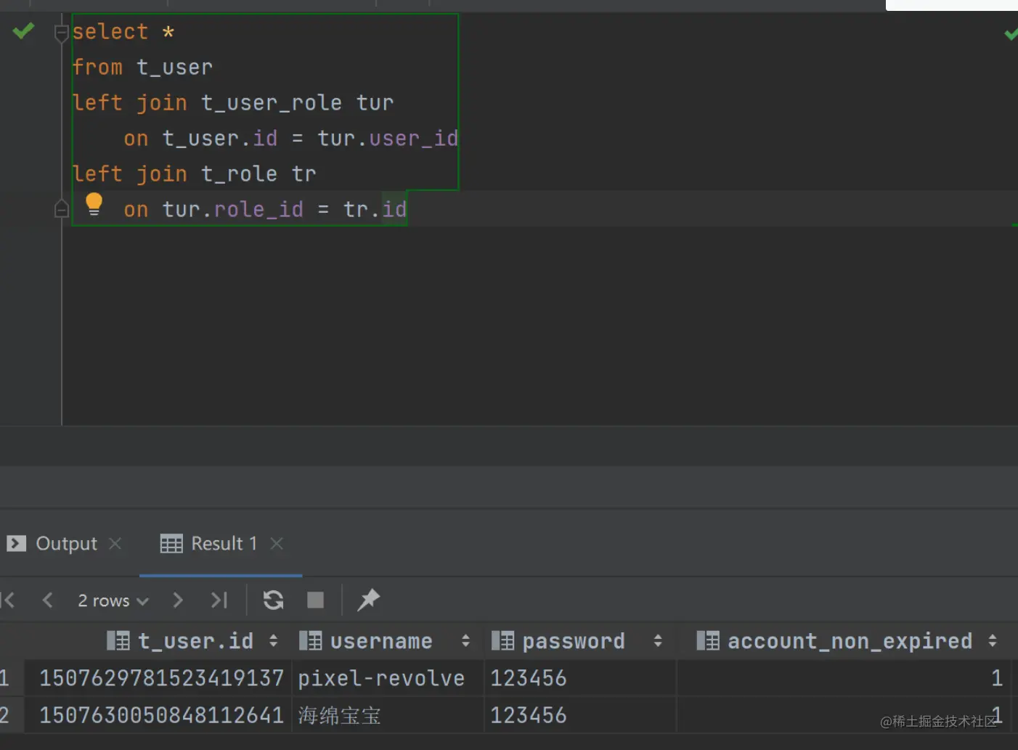Close the Result 1 tab
The image size is (1018, 750).
pos(277,543)
